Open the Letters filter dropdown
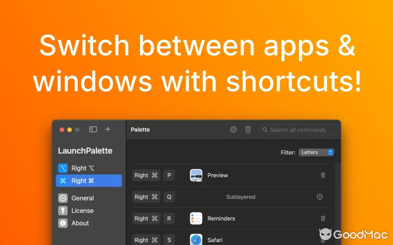This screenshot has height=245, width=393. pyautogui.click(x=316, y=152)
